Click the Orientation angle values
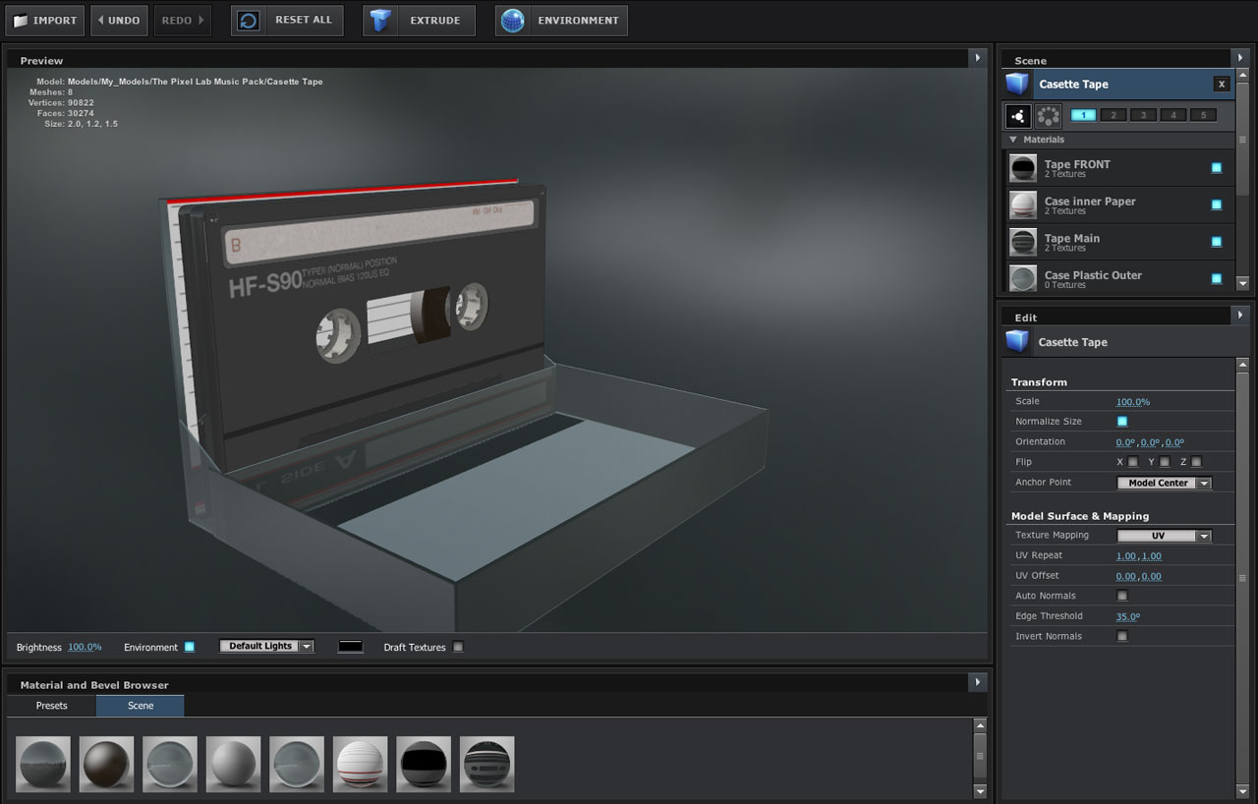The height and width of the screenshot is (804, 1258). (x=1150, y=442)
